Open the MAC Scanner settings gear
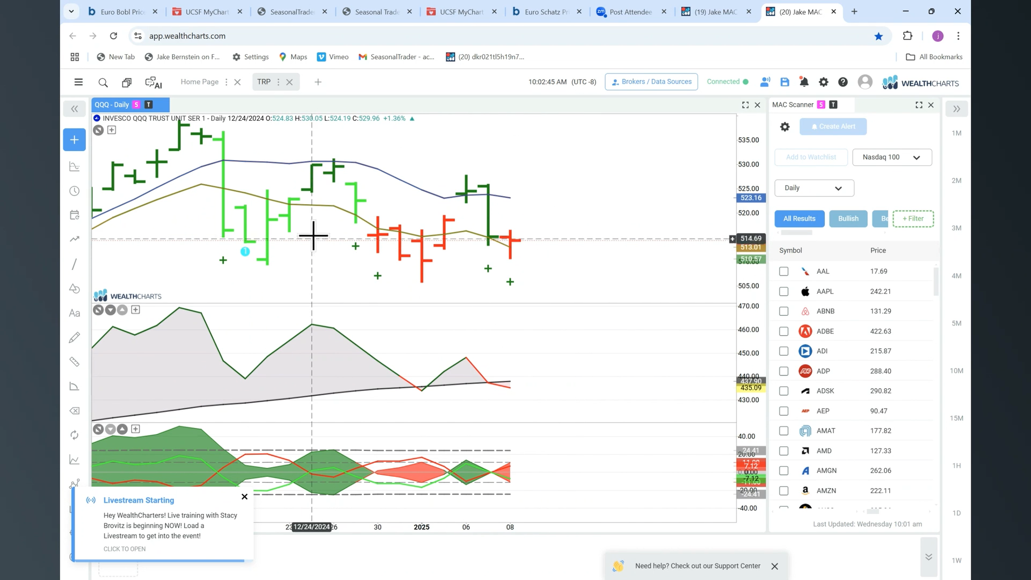 [785, 127]
